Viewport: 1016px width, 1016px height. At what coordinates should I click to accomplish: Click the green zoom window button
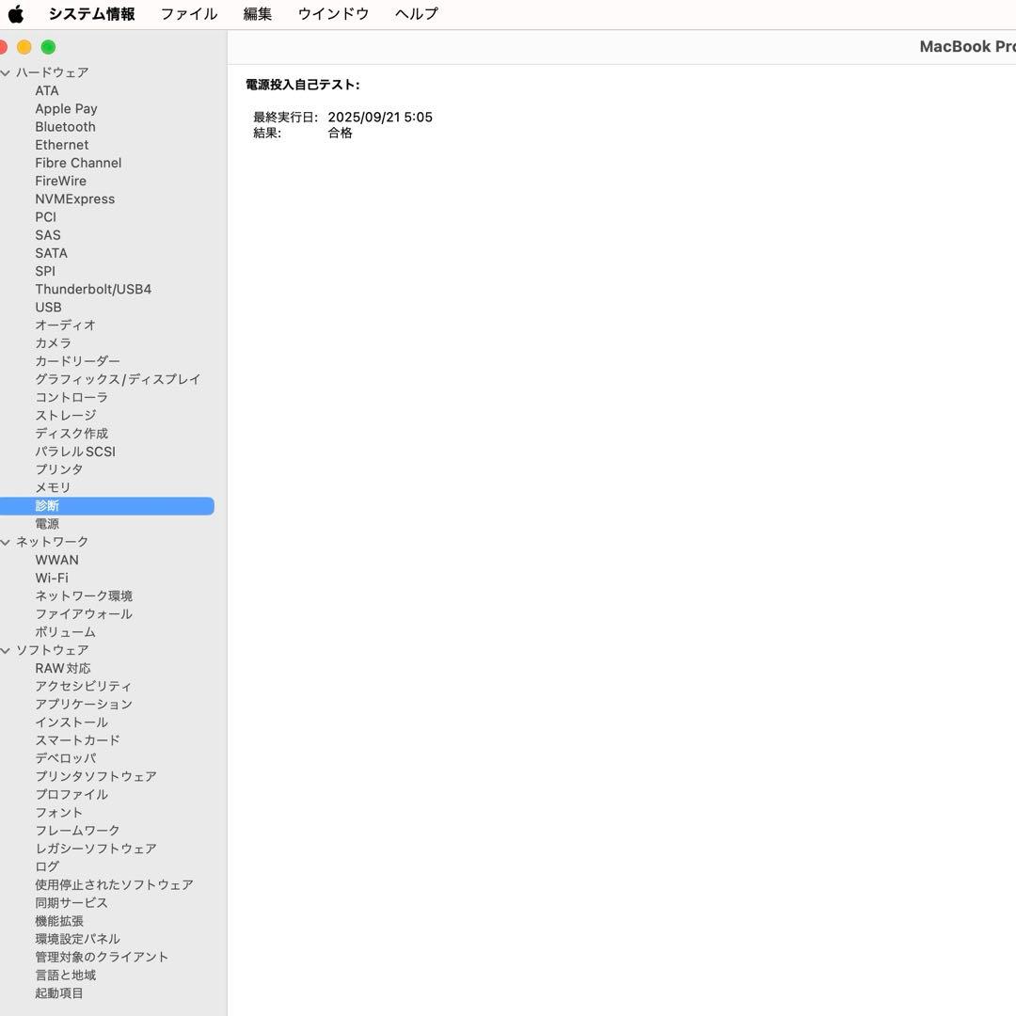pos(48,47)
